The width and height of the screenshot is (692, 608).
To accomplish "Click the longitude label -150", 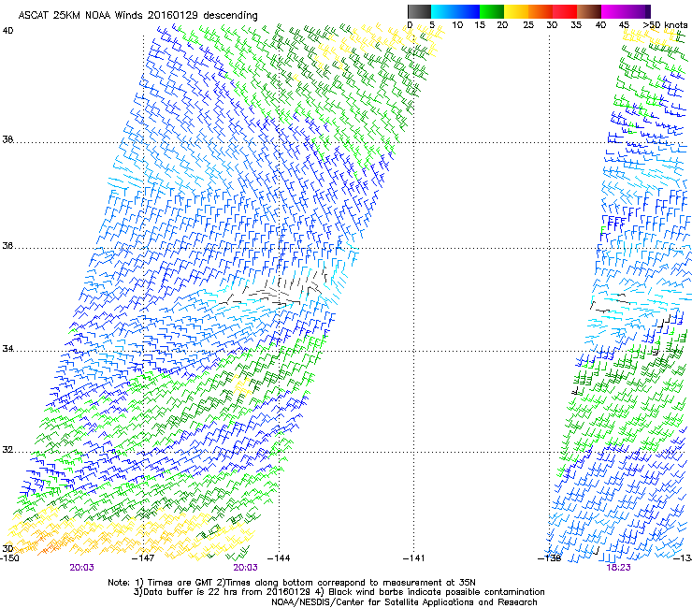I will point(9,558).
